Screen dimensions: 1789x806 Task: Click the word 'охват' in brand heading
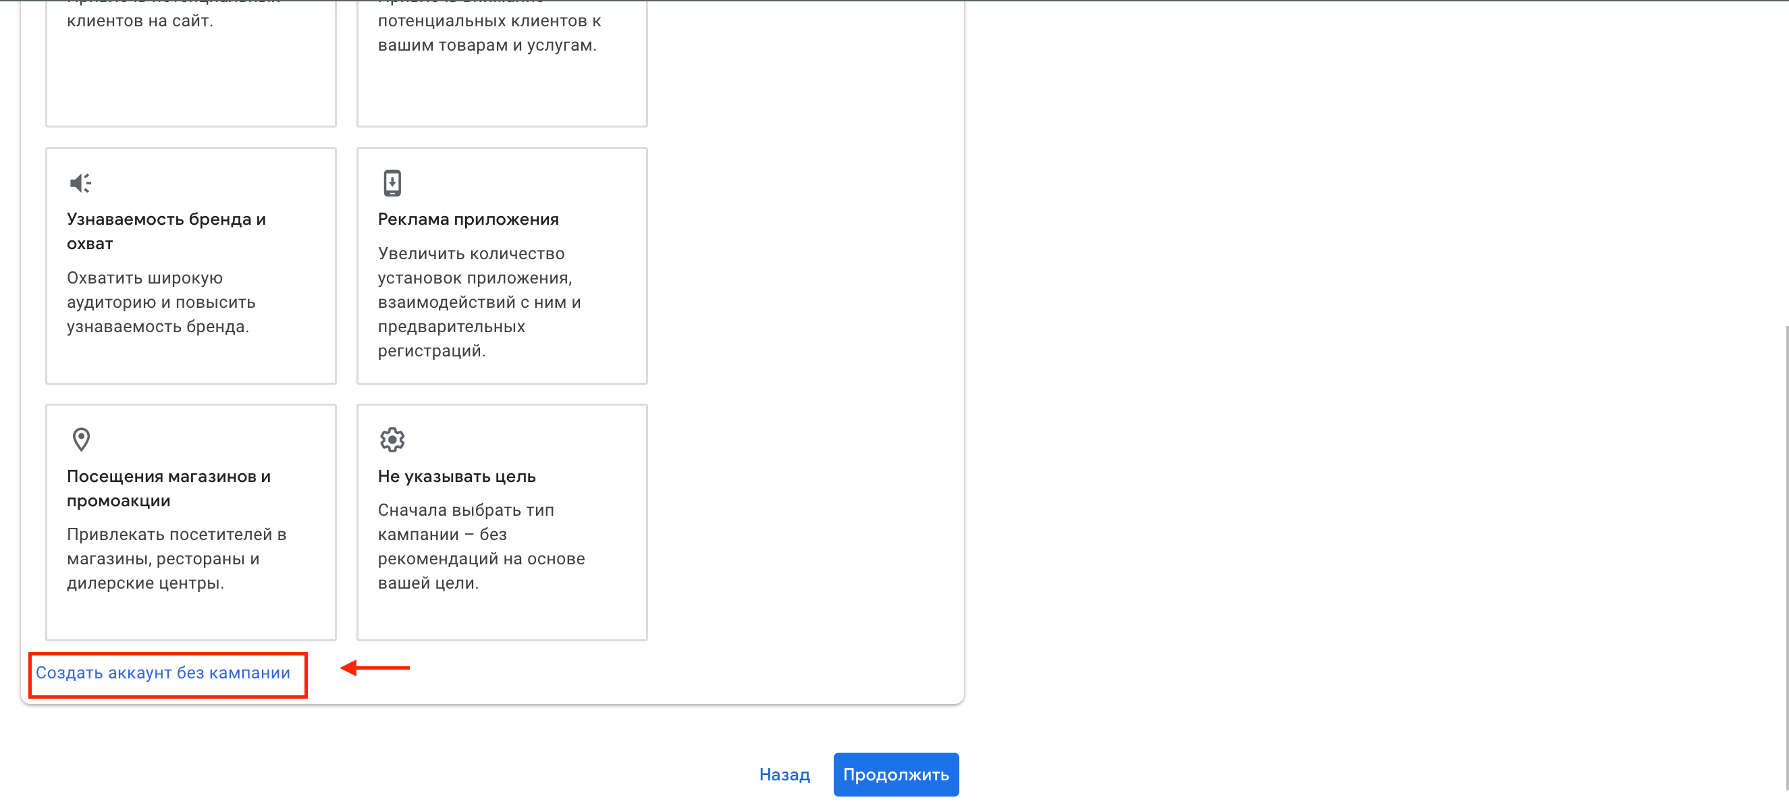tap(90, 244)
